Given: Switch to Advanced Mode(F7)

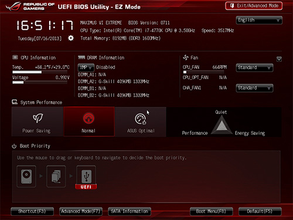Looking at the screenshot, I should (x=81, y=211).
